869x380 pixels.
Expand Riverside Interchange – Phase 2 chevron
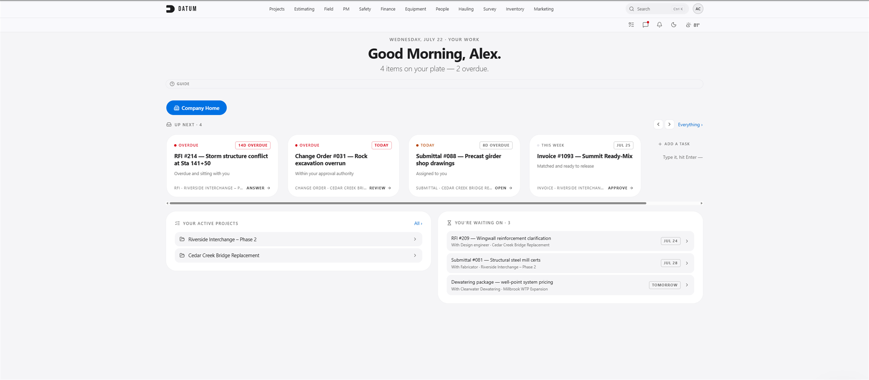click(x=415, y=239)
